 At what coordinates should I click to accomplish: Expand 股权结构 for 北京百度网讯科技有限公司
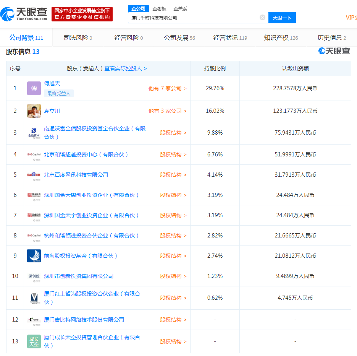(173, 175)
